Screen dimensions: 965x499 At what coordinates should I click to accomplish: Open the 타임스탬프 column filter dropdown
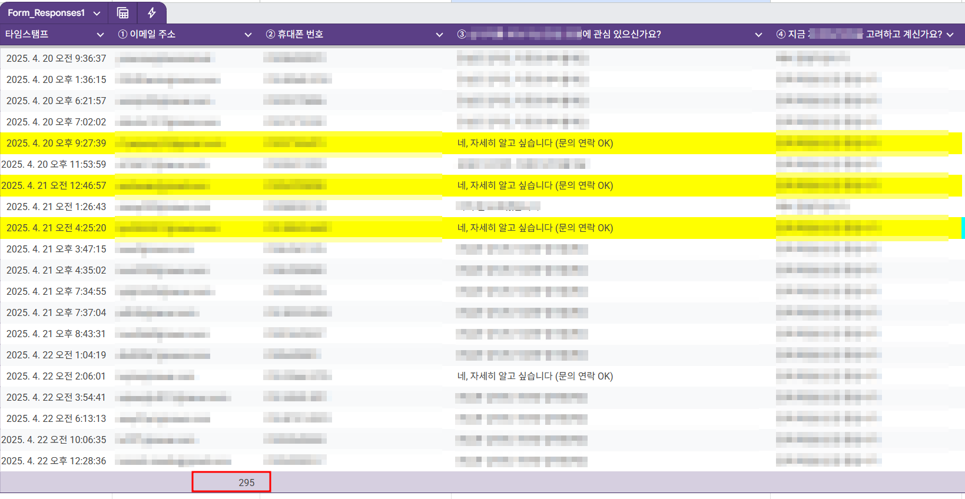pyautogui.click(x=100, y=35)
